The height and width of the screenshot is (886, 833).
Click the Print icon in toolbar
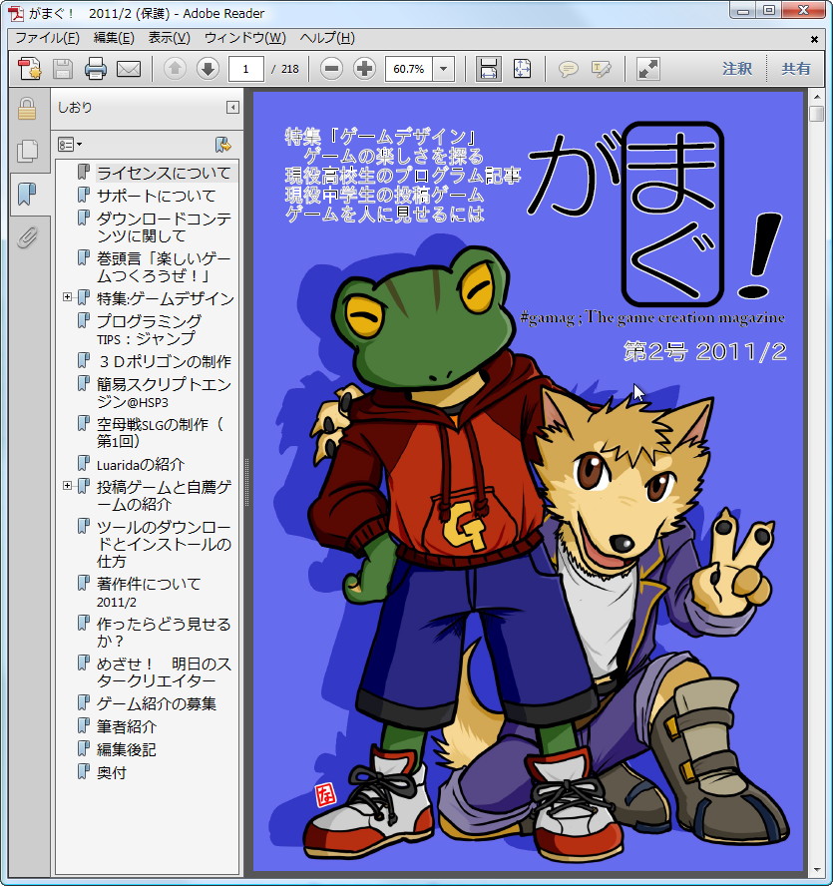[96, 69]
